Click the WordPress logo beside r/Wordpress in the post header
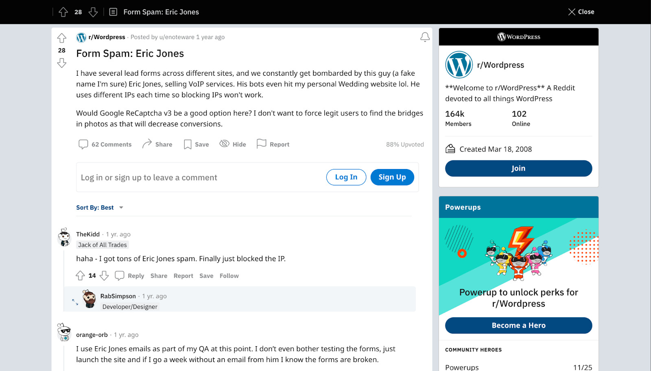The width and height of the screenshot is (651, 371). point(81,37)
